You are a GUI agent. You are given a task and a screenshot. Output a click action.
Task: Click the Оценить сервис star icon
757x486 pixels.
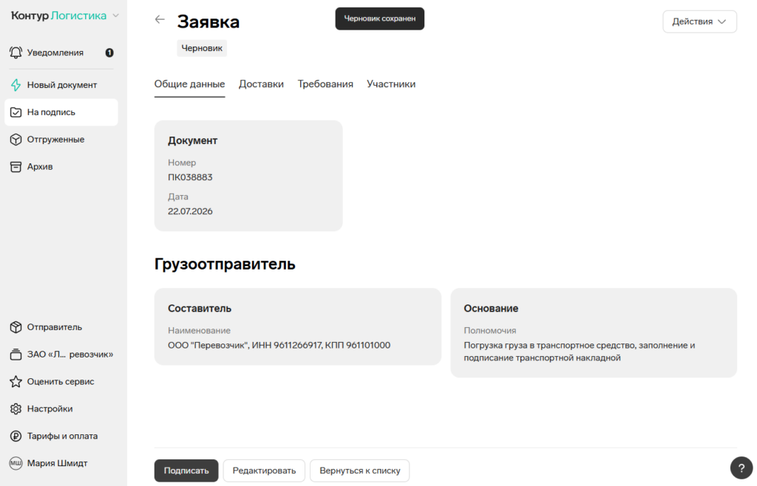(16, 381)
